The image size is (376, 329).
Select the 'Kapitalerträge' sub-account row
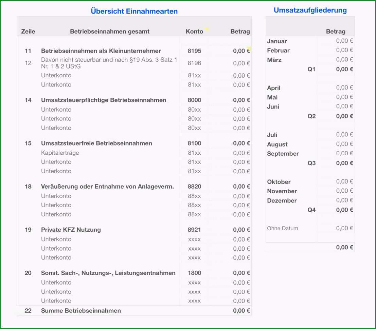click(134, 153)
